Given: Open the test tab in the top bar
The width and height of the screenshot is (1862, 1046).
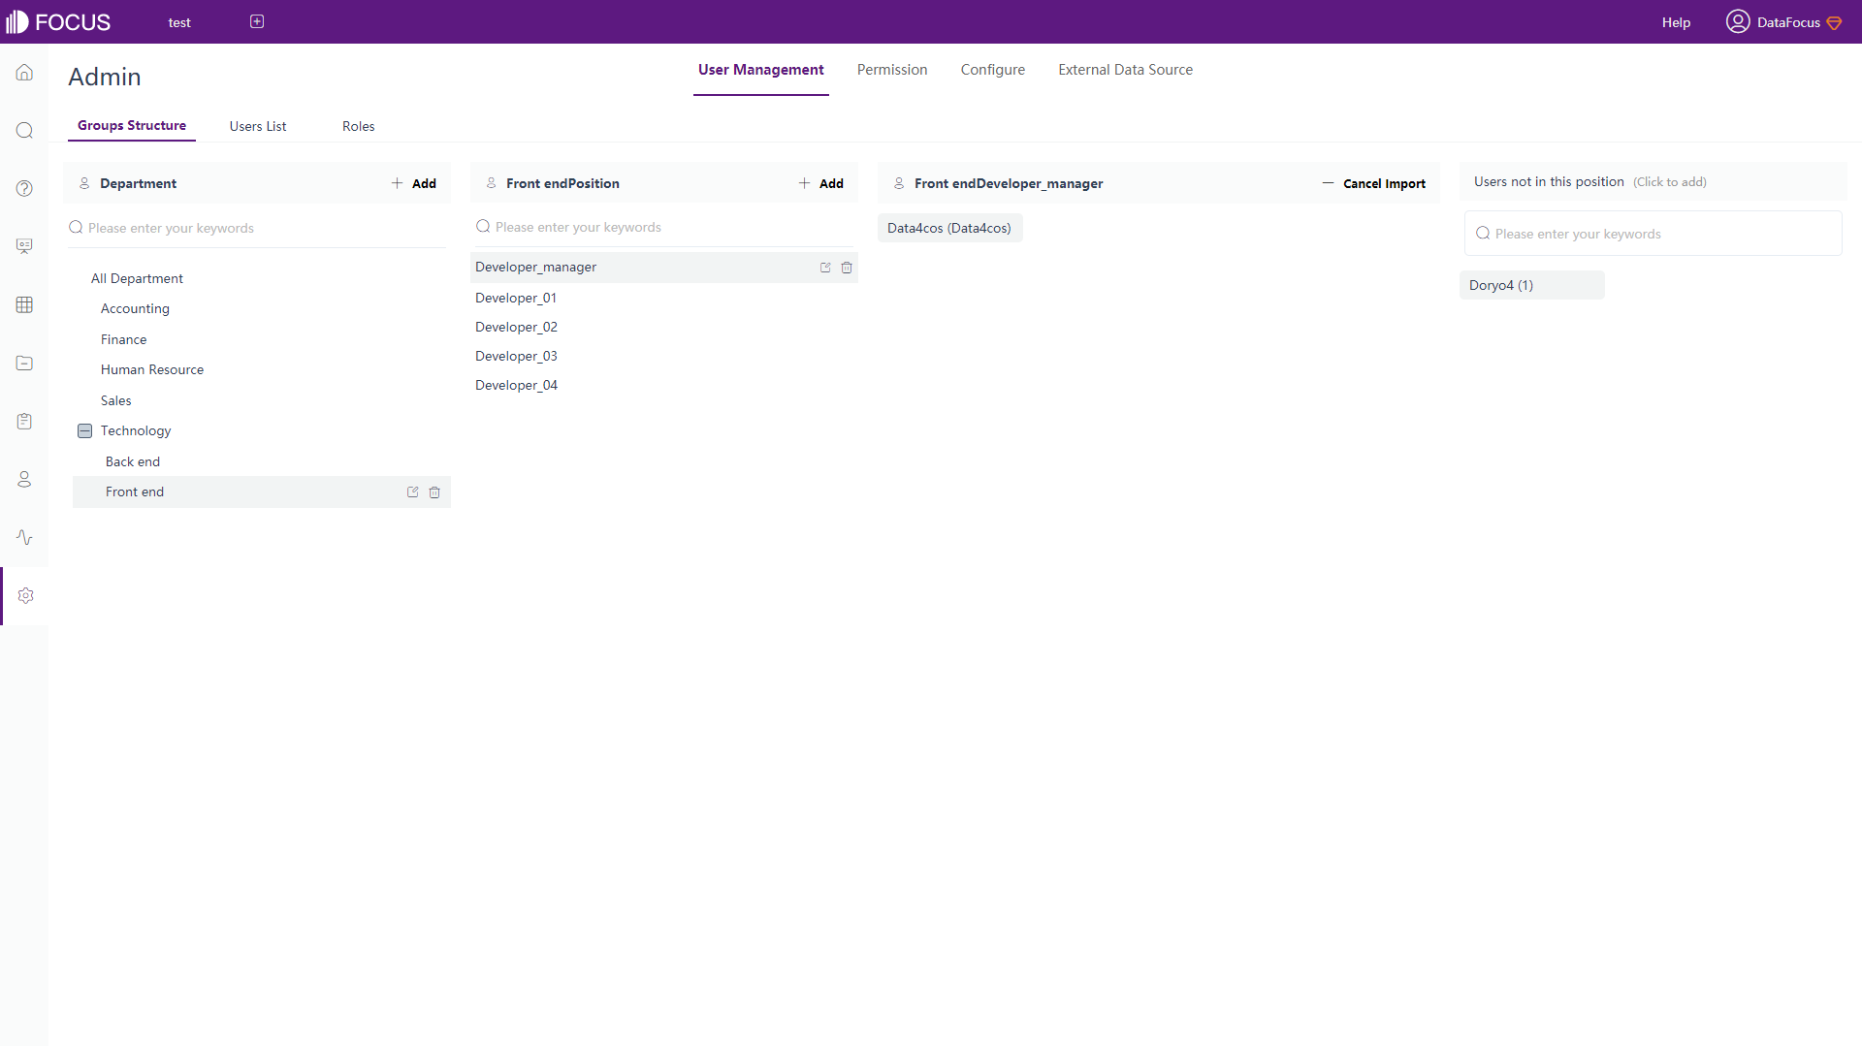Looking at the screenshot, I should 179,22.
